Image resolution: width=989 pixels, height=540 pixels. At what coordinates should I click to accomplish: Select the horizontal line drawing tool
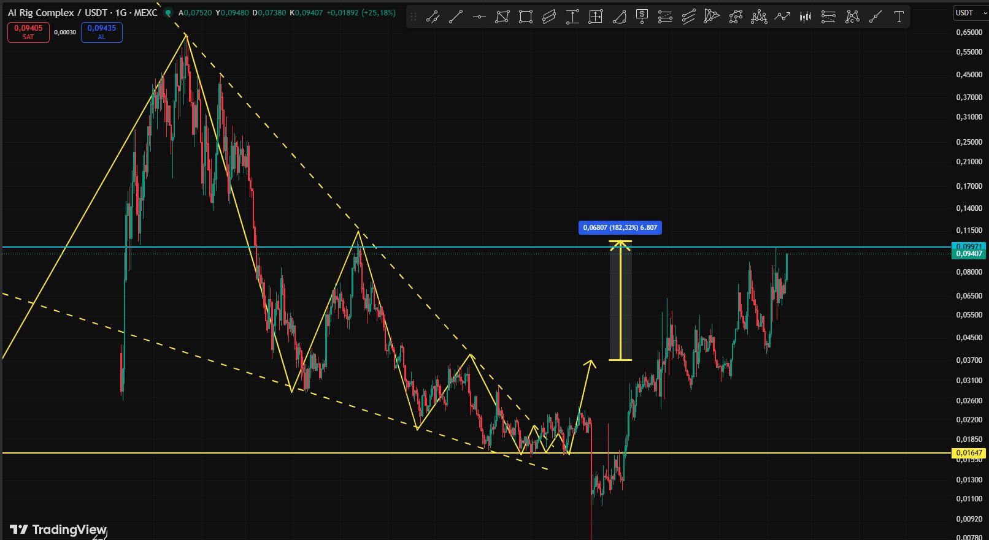[x=479, y=17]
